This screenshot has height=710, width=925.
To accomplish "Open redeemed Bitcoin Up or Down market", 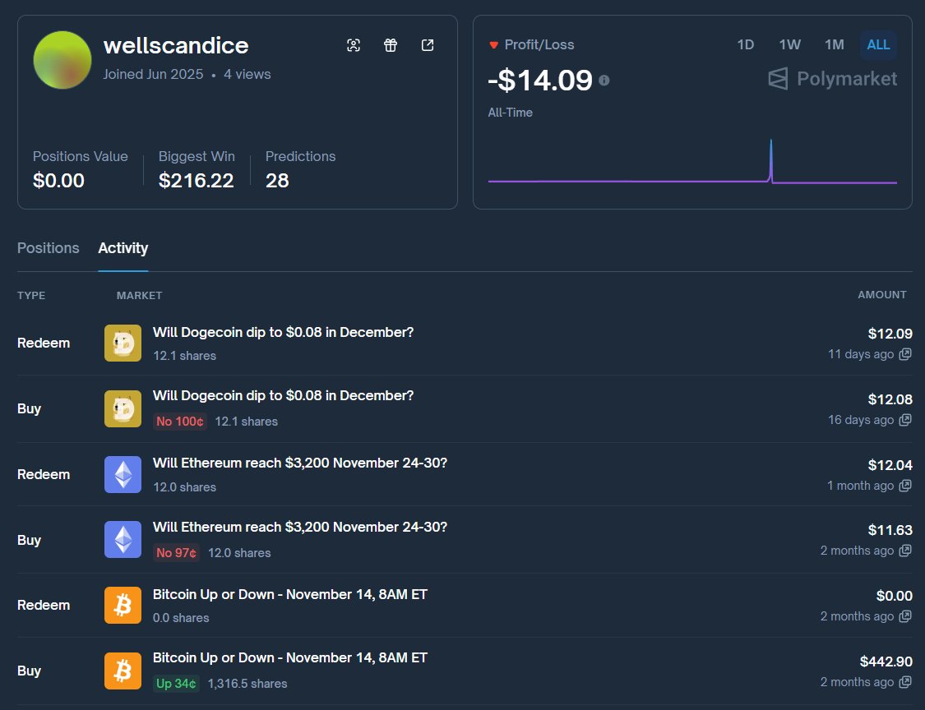I will [x=289, y=594].
